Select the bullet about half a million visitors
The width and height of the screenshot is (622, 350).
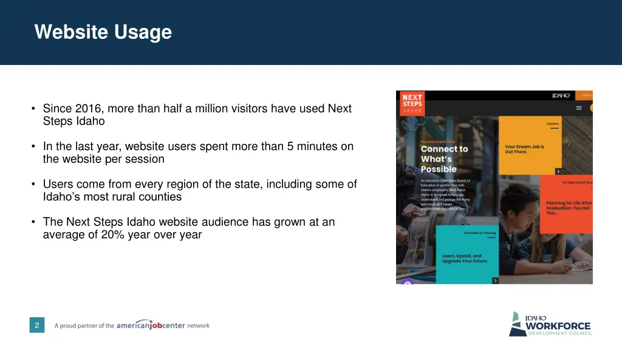pos(197,115)
